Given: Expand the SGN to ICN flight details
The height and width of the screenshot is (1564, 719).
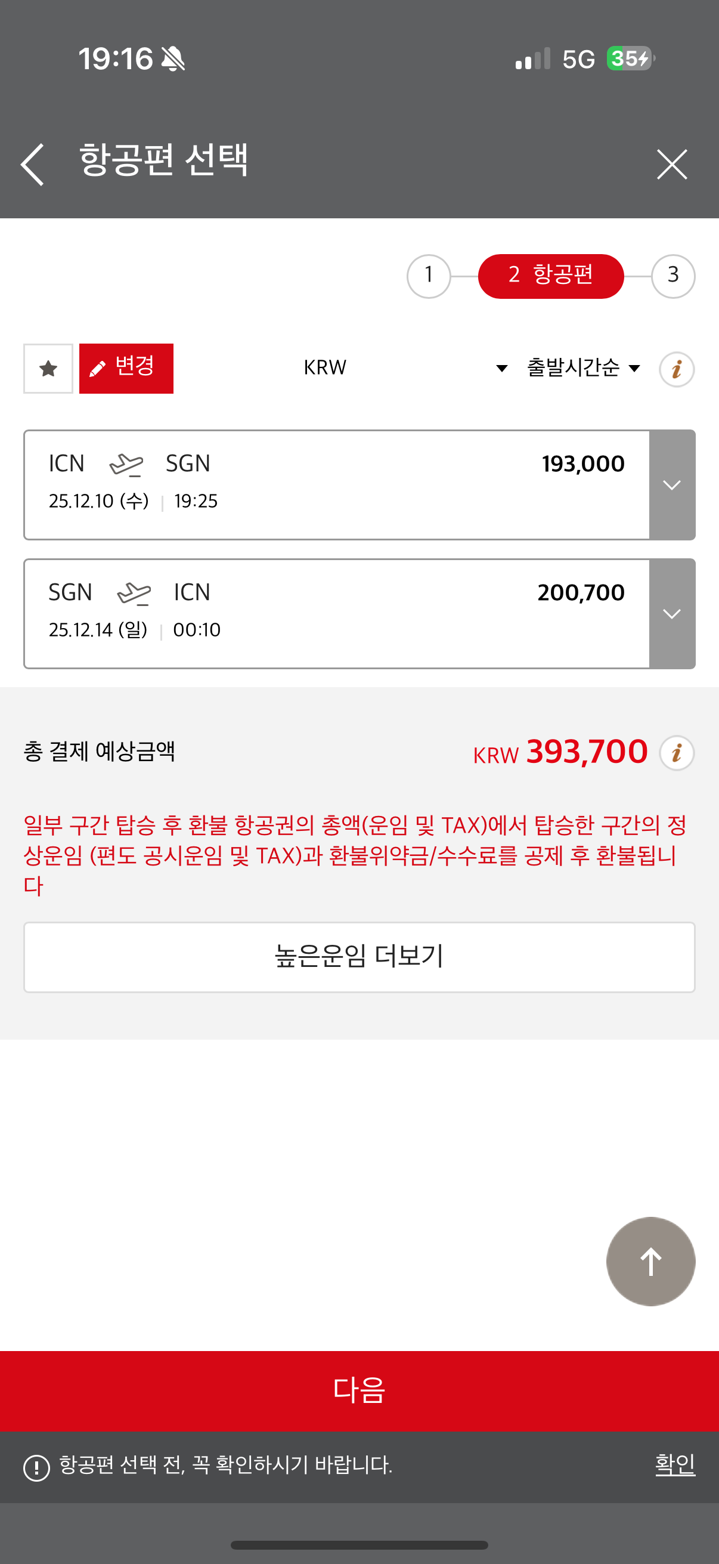Looking at the screenshot, I should pyautogui.click(x=672, y=614).
